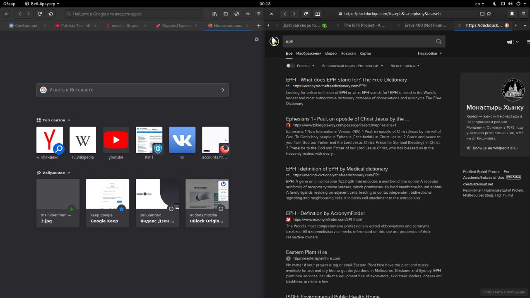This screenshot has height=298, width=530.
Task: Open Eastern Plant Hire result
Action: coord(306,252)
